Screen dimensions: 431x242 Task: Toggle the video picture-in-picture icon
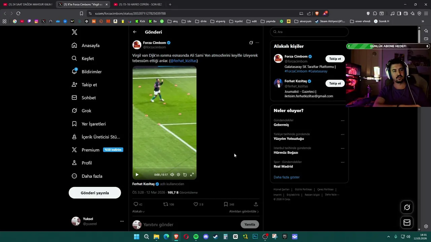tap(185, 174)
